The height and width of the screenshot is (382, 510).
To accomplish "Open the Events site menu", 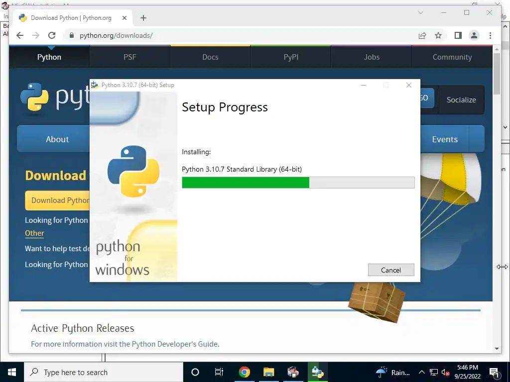I will [445, 139].
